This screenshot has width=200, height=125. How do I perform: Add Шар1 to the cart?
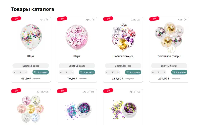tap(41, 72)
